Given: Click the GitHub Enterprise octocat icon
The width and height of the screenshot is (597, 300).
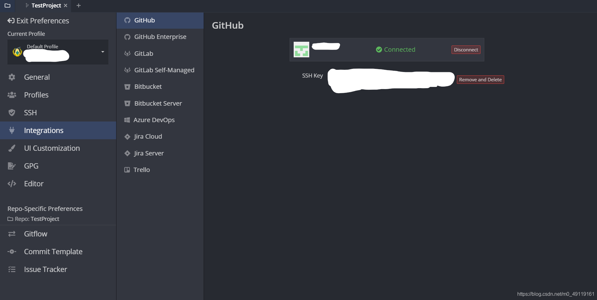Looking at the screenshot, I should coord(127,37).
